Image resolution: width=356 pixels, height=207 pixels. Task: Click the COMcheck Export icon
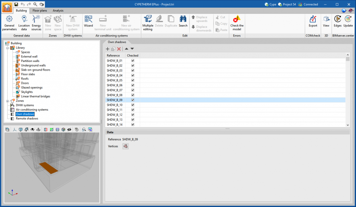point(313,22)
